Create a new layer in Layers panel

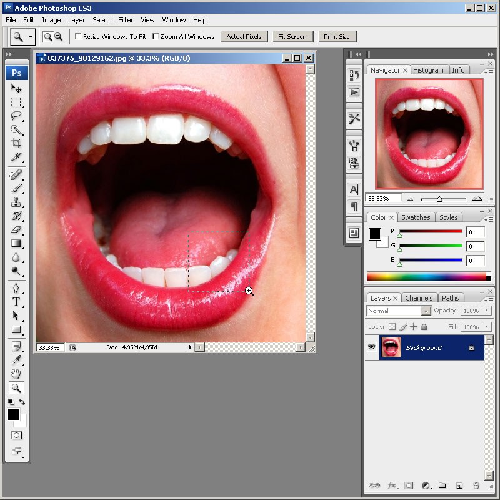tap(459, 486)
